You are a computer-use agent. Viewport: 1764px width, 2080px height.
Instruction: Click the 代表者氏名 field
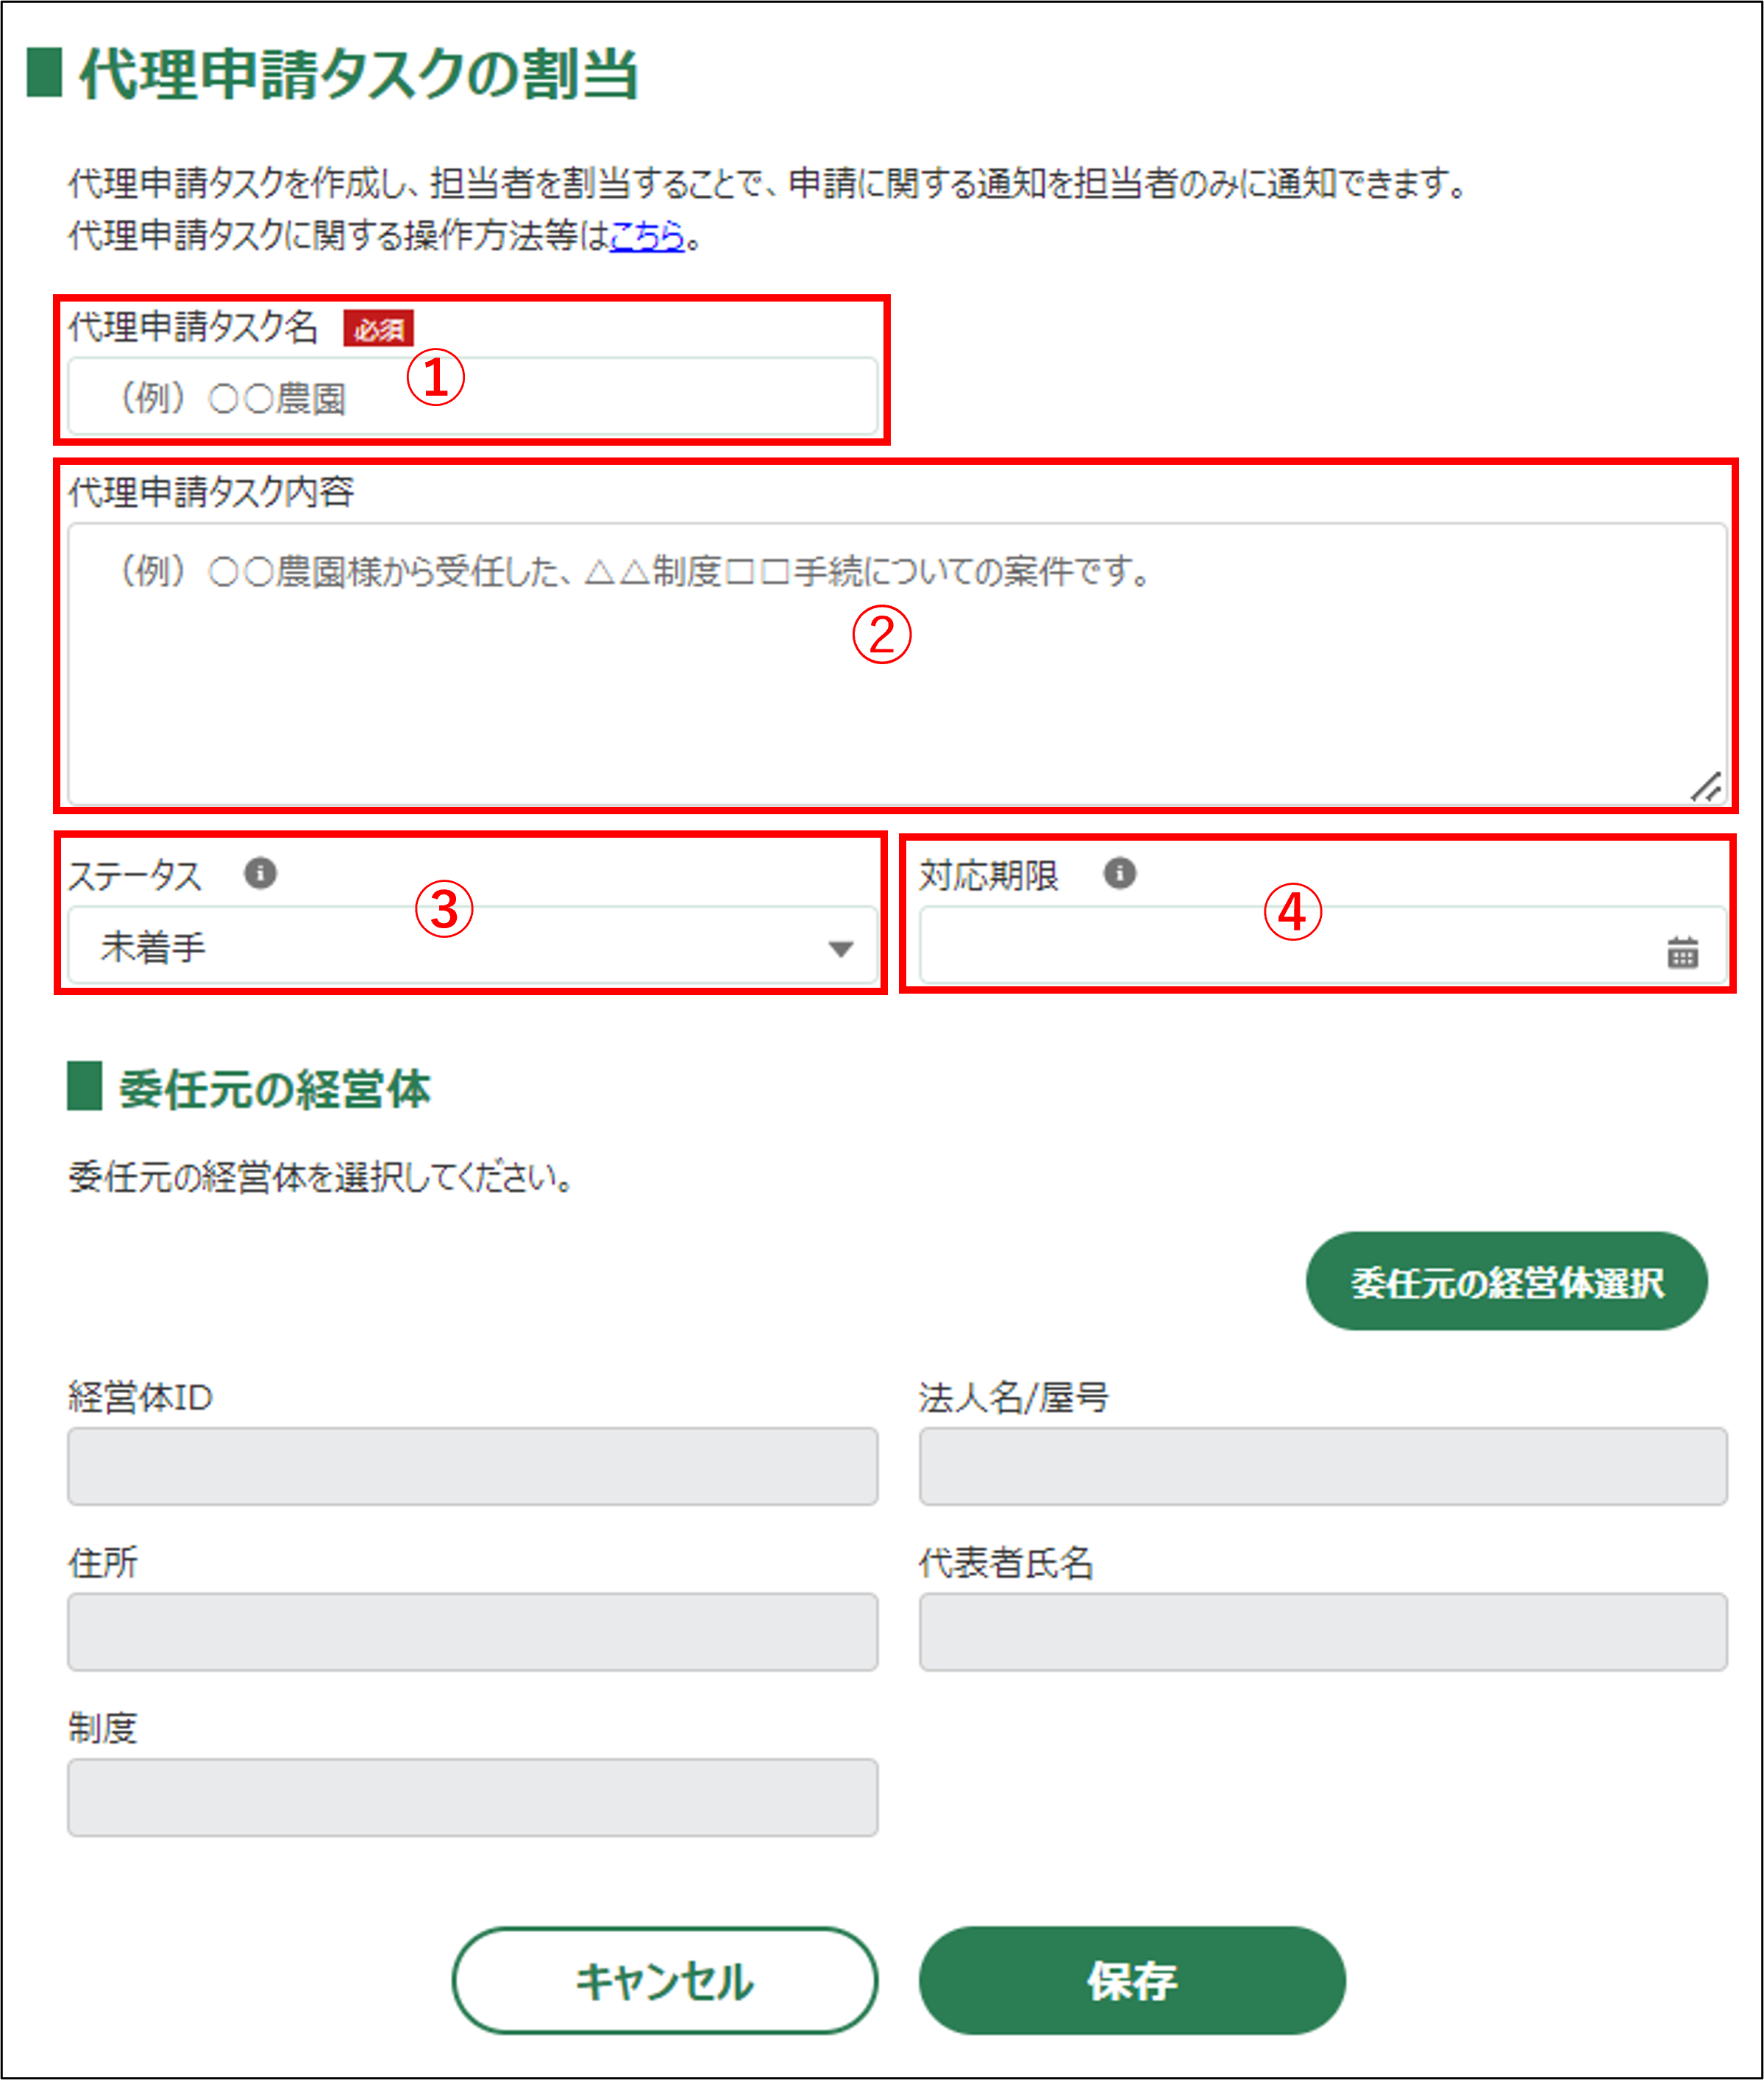(x=1323, y=1631)
